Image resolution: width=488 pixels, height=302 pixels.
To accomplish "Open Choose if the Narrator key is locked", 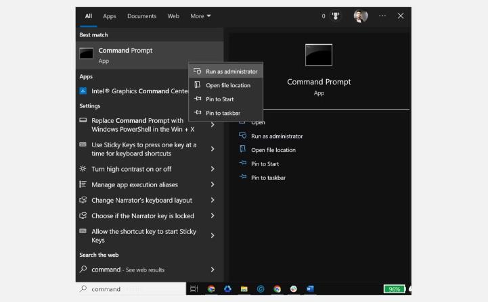I will (143, 216).
